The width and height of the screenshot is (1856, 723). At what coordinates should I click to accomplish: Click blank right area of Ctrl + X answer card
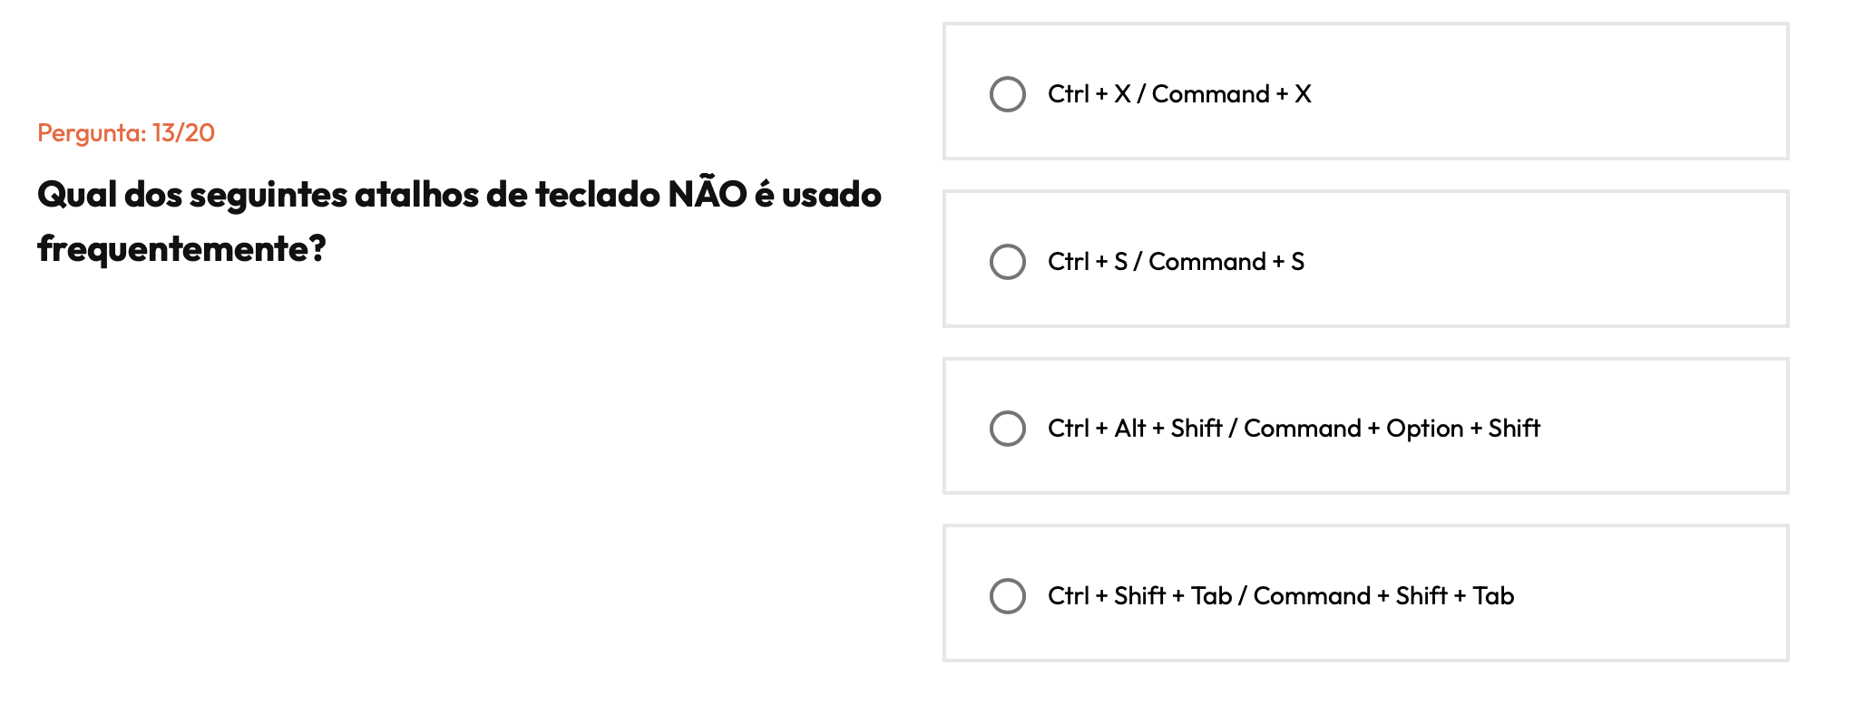click(1587, 92)
